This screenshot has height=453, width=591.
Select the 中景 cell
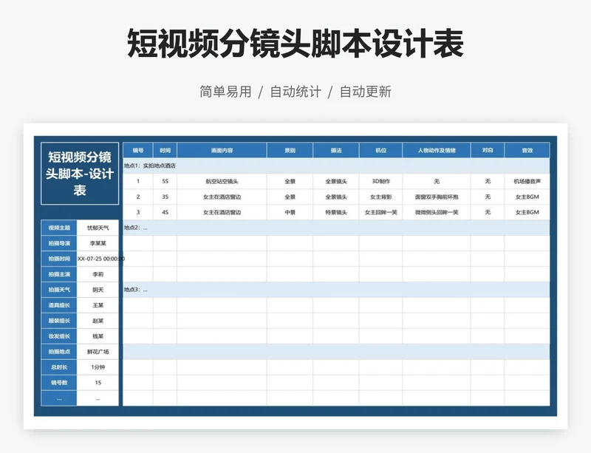[x=290, y=212]
